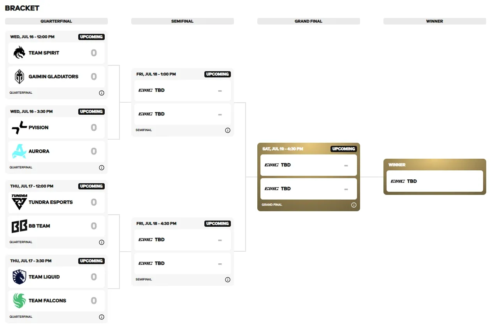This screenshot has height=324, width=494.
Task: Click the Team Falcons logo
Action: coord(19,300)
